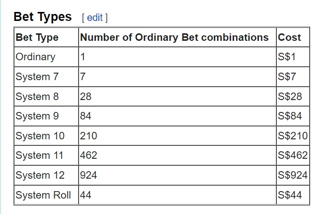
Task: Select the Bet Type column header
Action: (46, 37)
